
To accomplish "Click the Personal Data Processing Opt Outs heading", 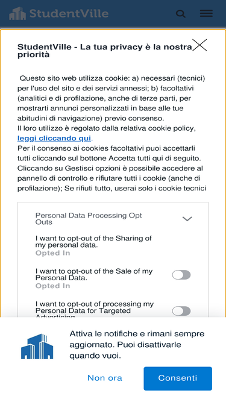I will pos(89,219).
